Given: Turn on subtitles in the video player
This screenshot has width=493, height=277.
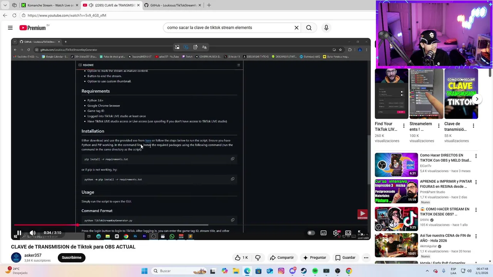Looking at the screenshot, I should (324, 233).
